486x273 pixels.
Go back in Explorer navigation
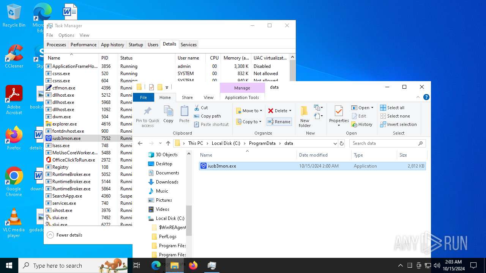(140, 143)
